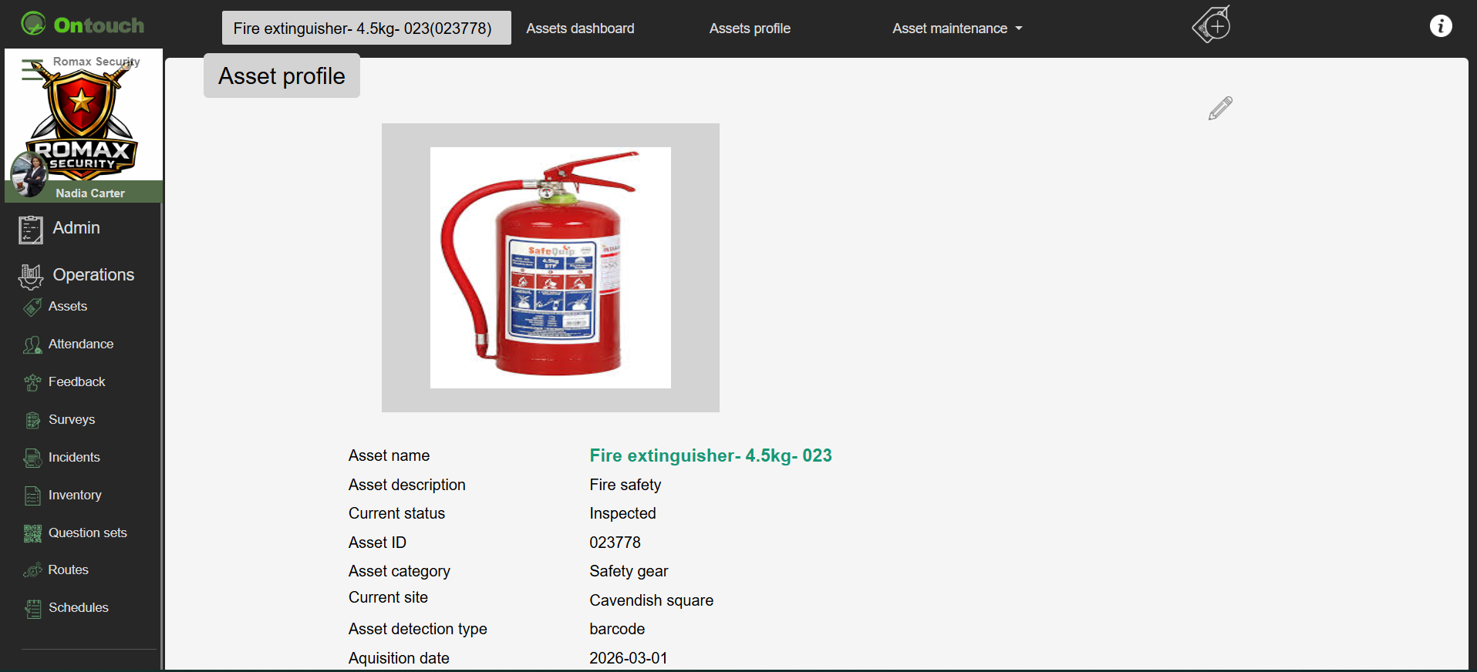Viewport: 1477px width, 672px height.
Task: Click the fire extinguisher asset image
Action: [551, 267]
